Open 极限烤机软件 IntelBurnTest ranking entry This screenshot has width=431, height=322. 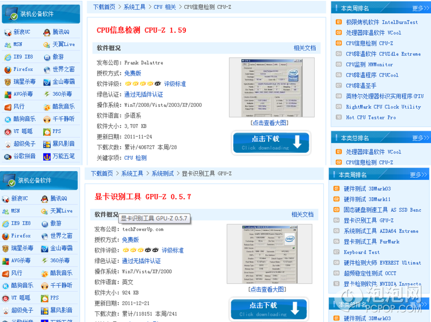click(x=382, y=22)
